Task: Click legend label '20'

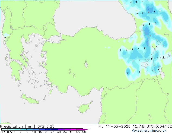Action: (46, 132)
